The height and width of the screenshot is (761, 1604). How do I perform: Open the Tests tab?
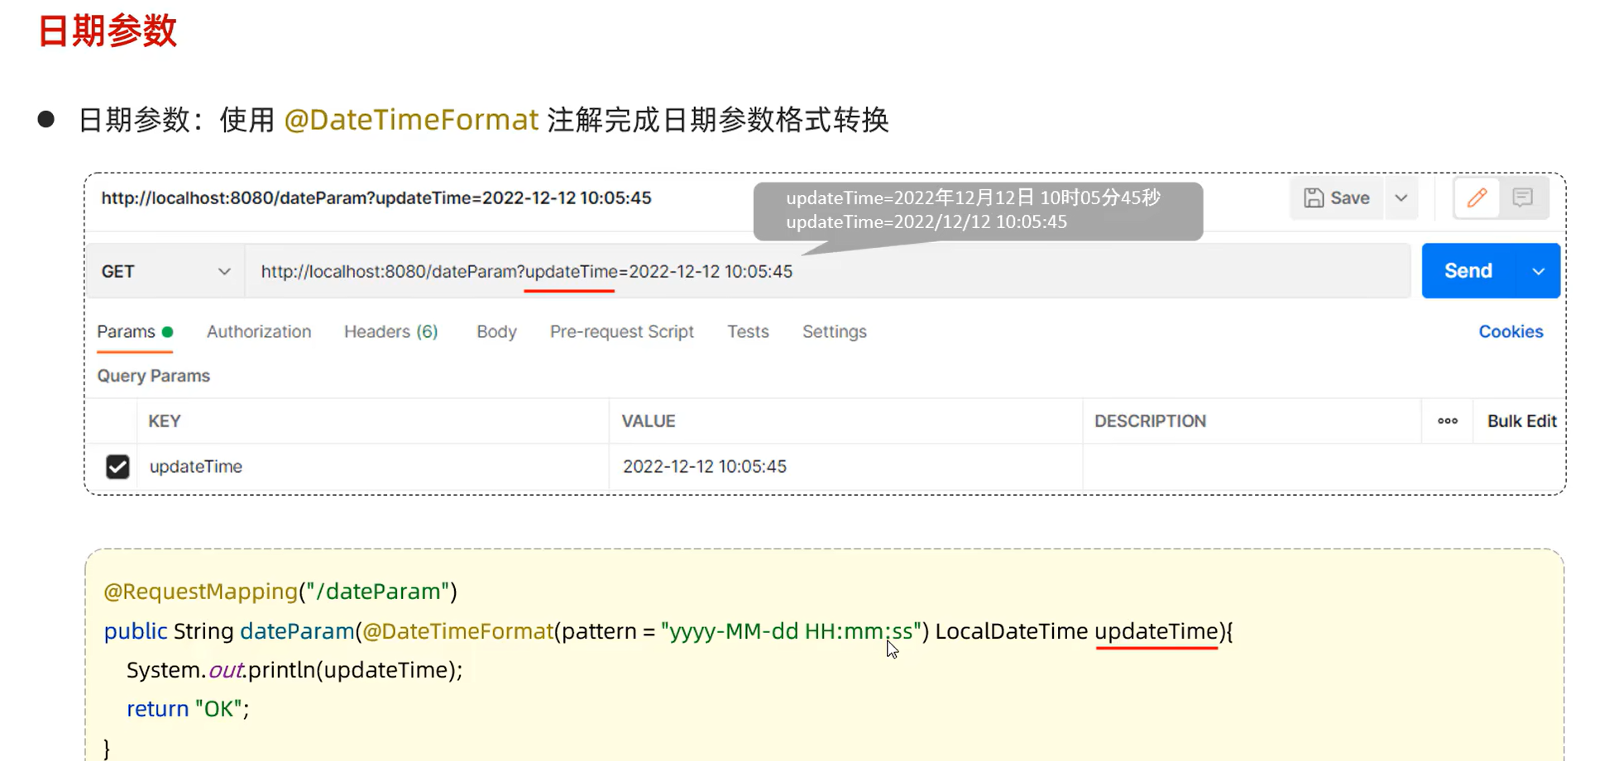748,331
